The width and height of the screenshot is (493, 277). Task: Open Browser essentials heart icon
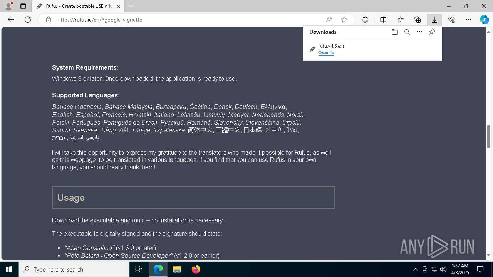point(451,20)
